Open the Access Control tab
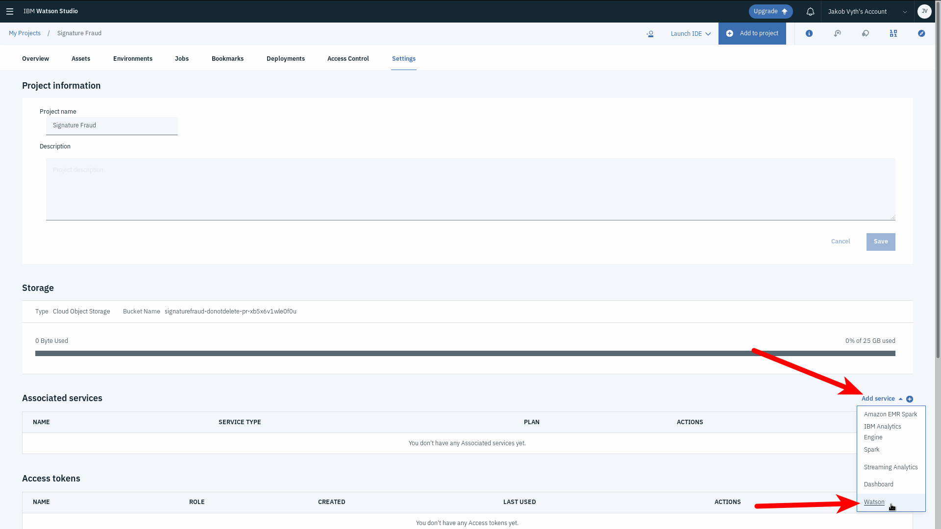Image resolution: width=941 pixels, height=529 pixels. click(348, 59)
